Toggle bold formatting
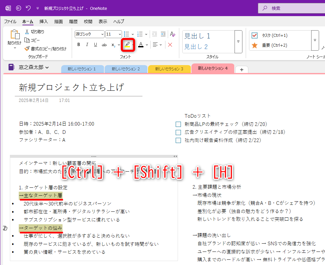This screenshot has height=265, width=325. point(78,45)
